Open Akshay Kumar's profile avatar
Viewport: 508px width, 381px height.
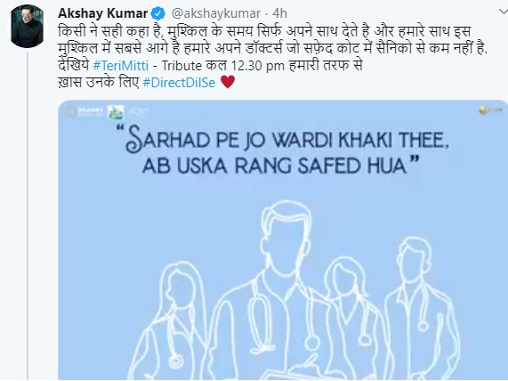pos(27,27)
